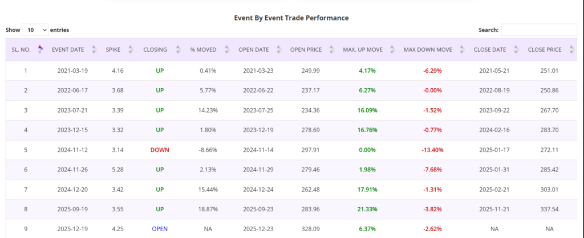Screen dimensions: 584x238
Task: Click the SPIKE column sort arrows
Action: click(131, 50)
